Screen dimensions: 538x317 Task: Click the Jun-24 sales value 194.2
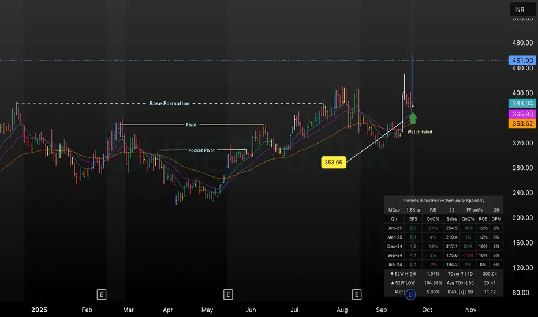(x=452, y=265)
